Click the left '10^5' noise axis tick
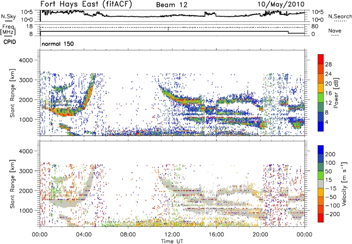 (27, 12)
